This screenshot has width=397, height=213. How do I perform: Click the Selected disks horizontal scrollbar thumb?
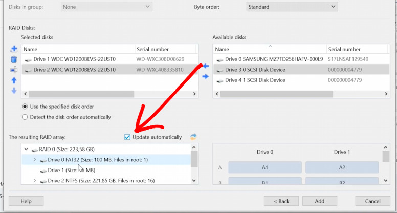(x=81, y=94)
